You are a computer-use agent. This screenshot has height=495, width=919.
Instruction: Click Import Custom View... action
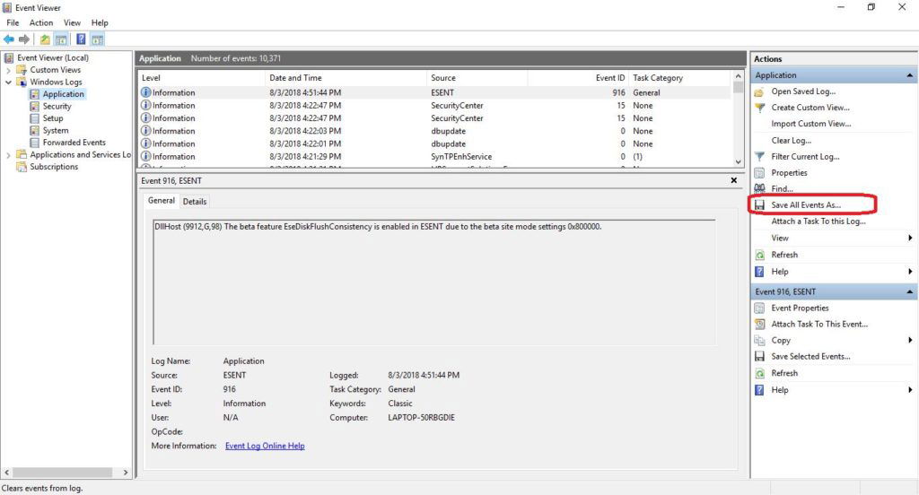[811, 124]
